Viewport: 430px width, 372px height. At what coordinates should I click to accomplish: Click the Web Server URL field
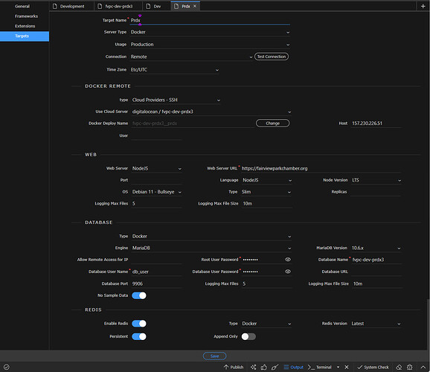tap(321, 168)
